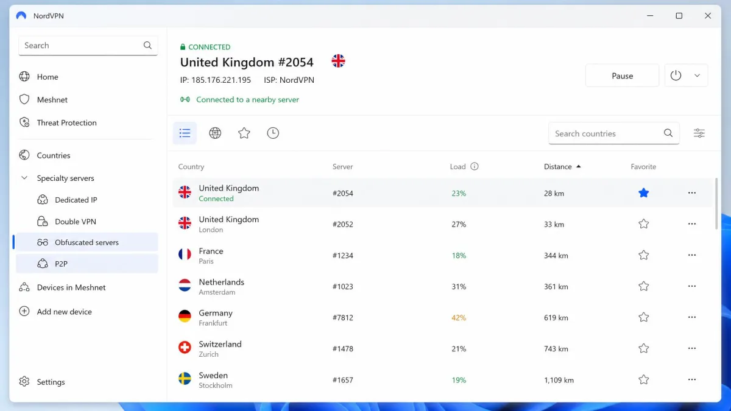Click the UK flag in the United Kingdom London row
Image resolution: width=731 pixels, height=411 pixels.
[x=185, y=223]
